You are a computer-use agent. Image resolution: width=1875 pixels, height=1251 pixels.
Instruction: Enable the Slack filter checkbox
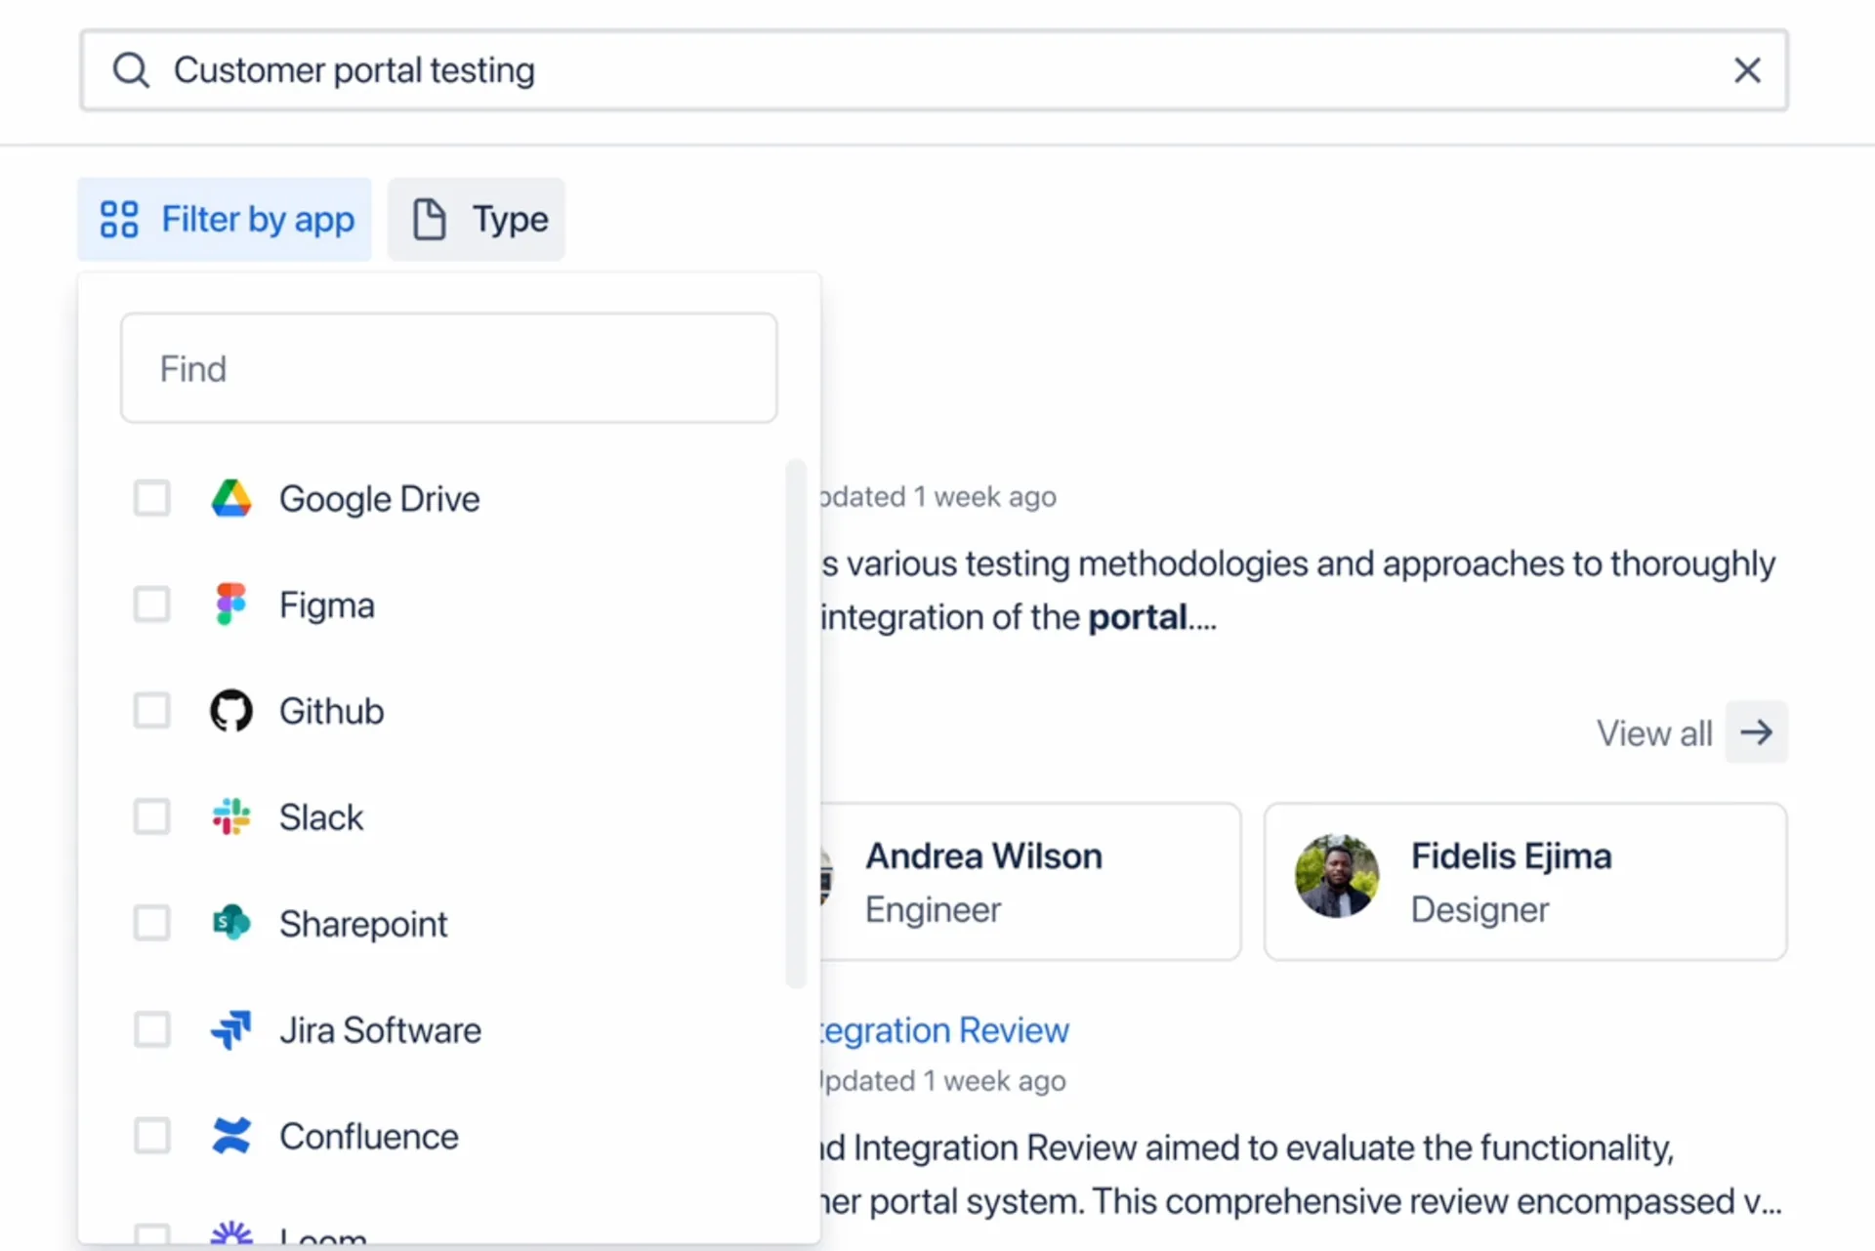[x=152, y=816]
